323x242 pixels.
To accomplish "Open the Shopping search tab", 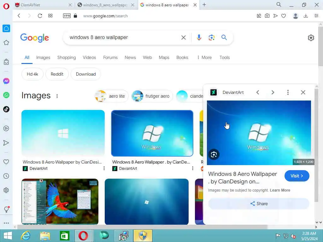I will click(x=67, y=57).
